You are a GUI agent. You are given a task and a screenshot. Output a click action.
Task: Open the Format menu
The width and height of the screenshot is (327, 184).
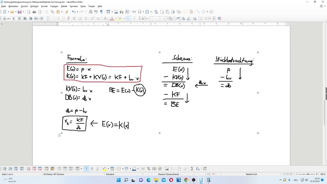[x=44, y=6]
